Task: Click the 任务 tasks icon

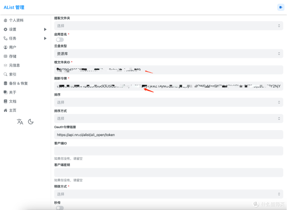Action: tap(6, 38)
